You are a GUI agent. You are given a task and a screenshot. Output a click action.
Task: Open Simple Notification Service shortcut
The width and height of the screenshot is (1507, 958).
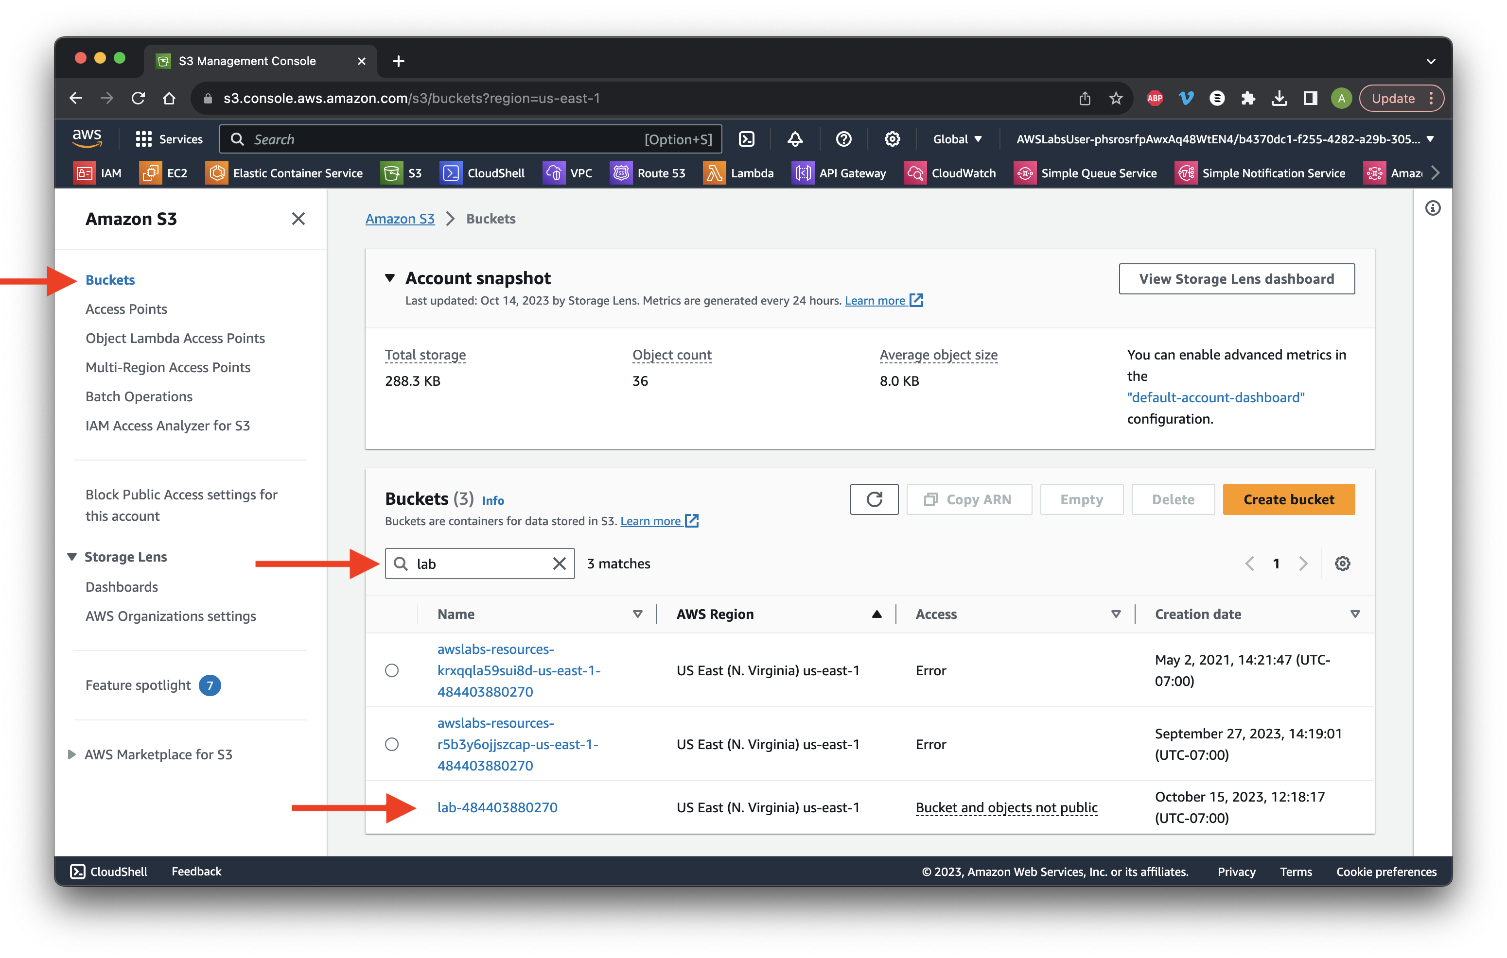(1261, 173)
